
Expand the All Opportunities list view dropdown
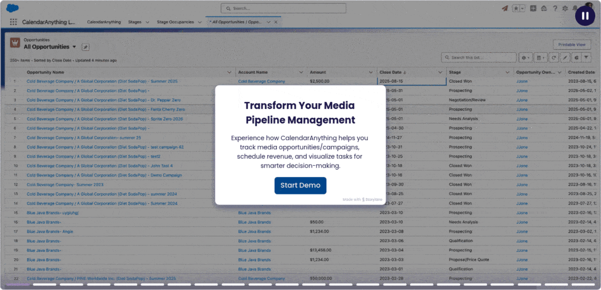click(x=75, y=46)
